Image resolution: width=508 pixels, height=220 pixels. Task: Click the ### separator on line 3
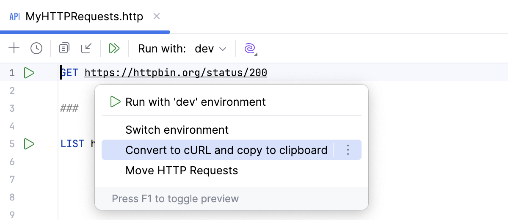[69, 108]
